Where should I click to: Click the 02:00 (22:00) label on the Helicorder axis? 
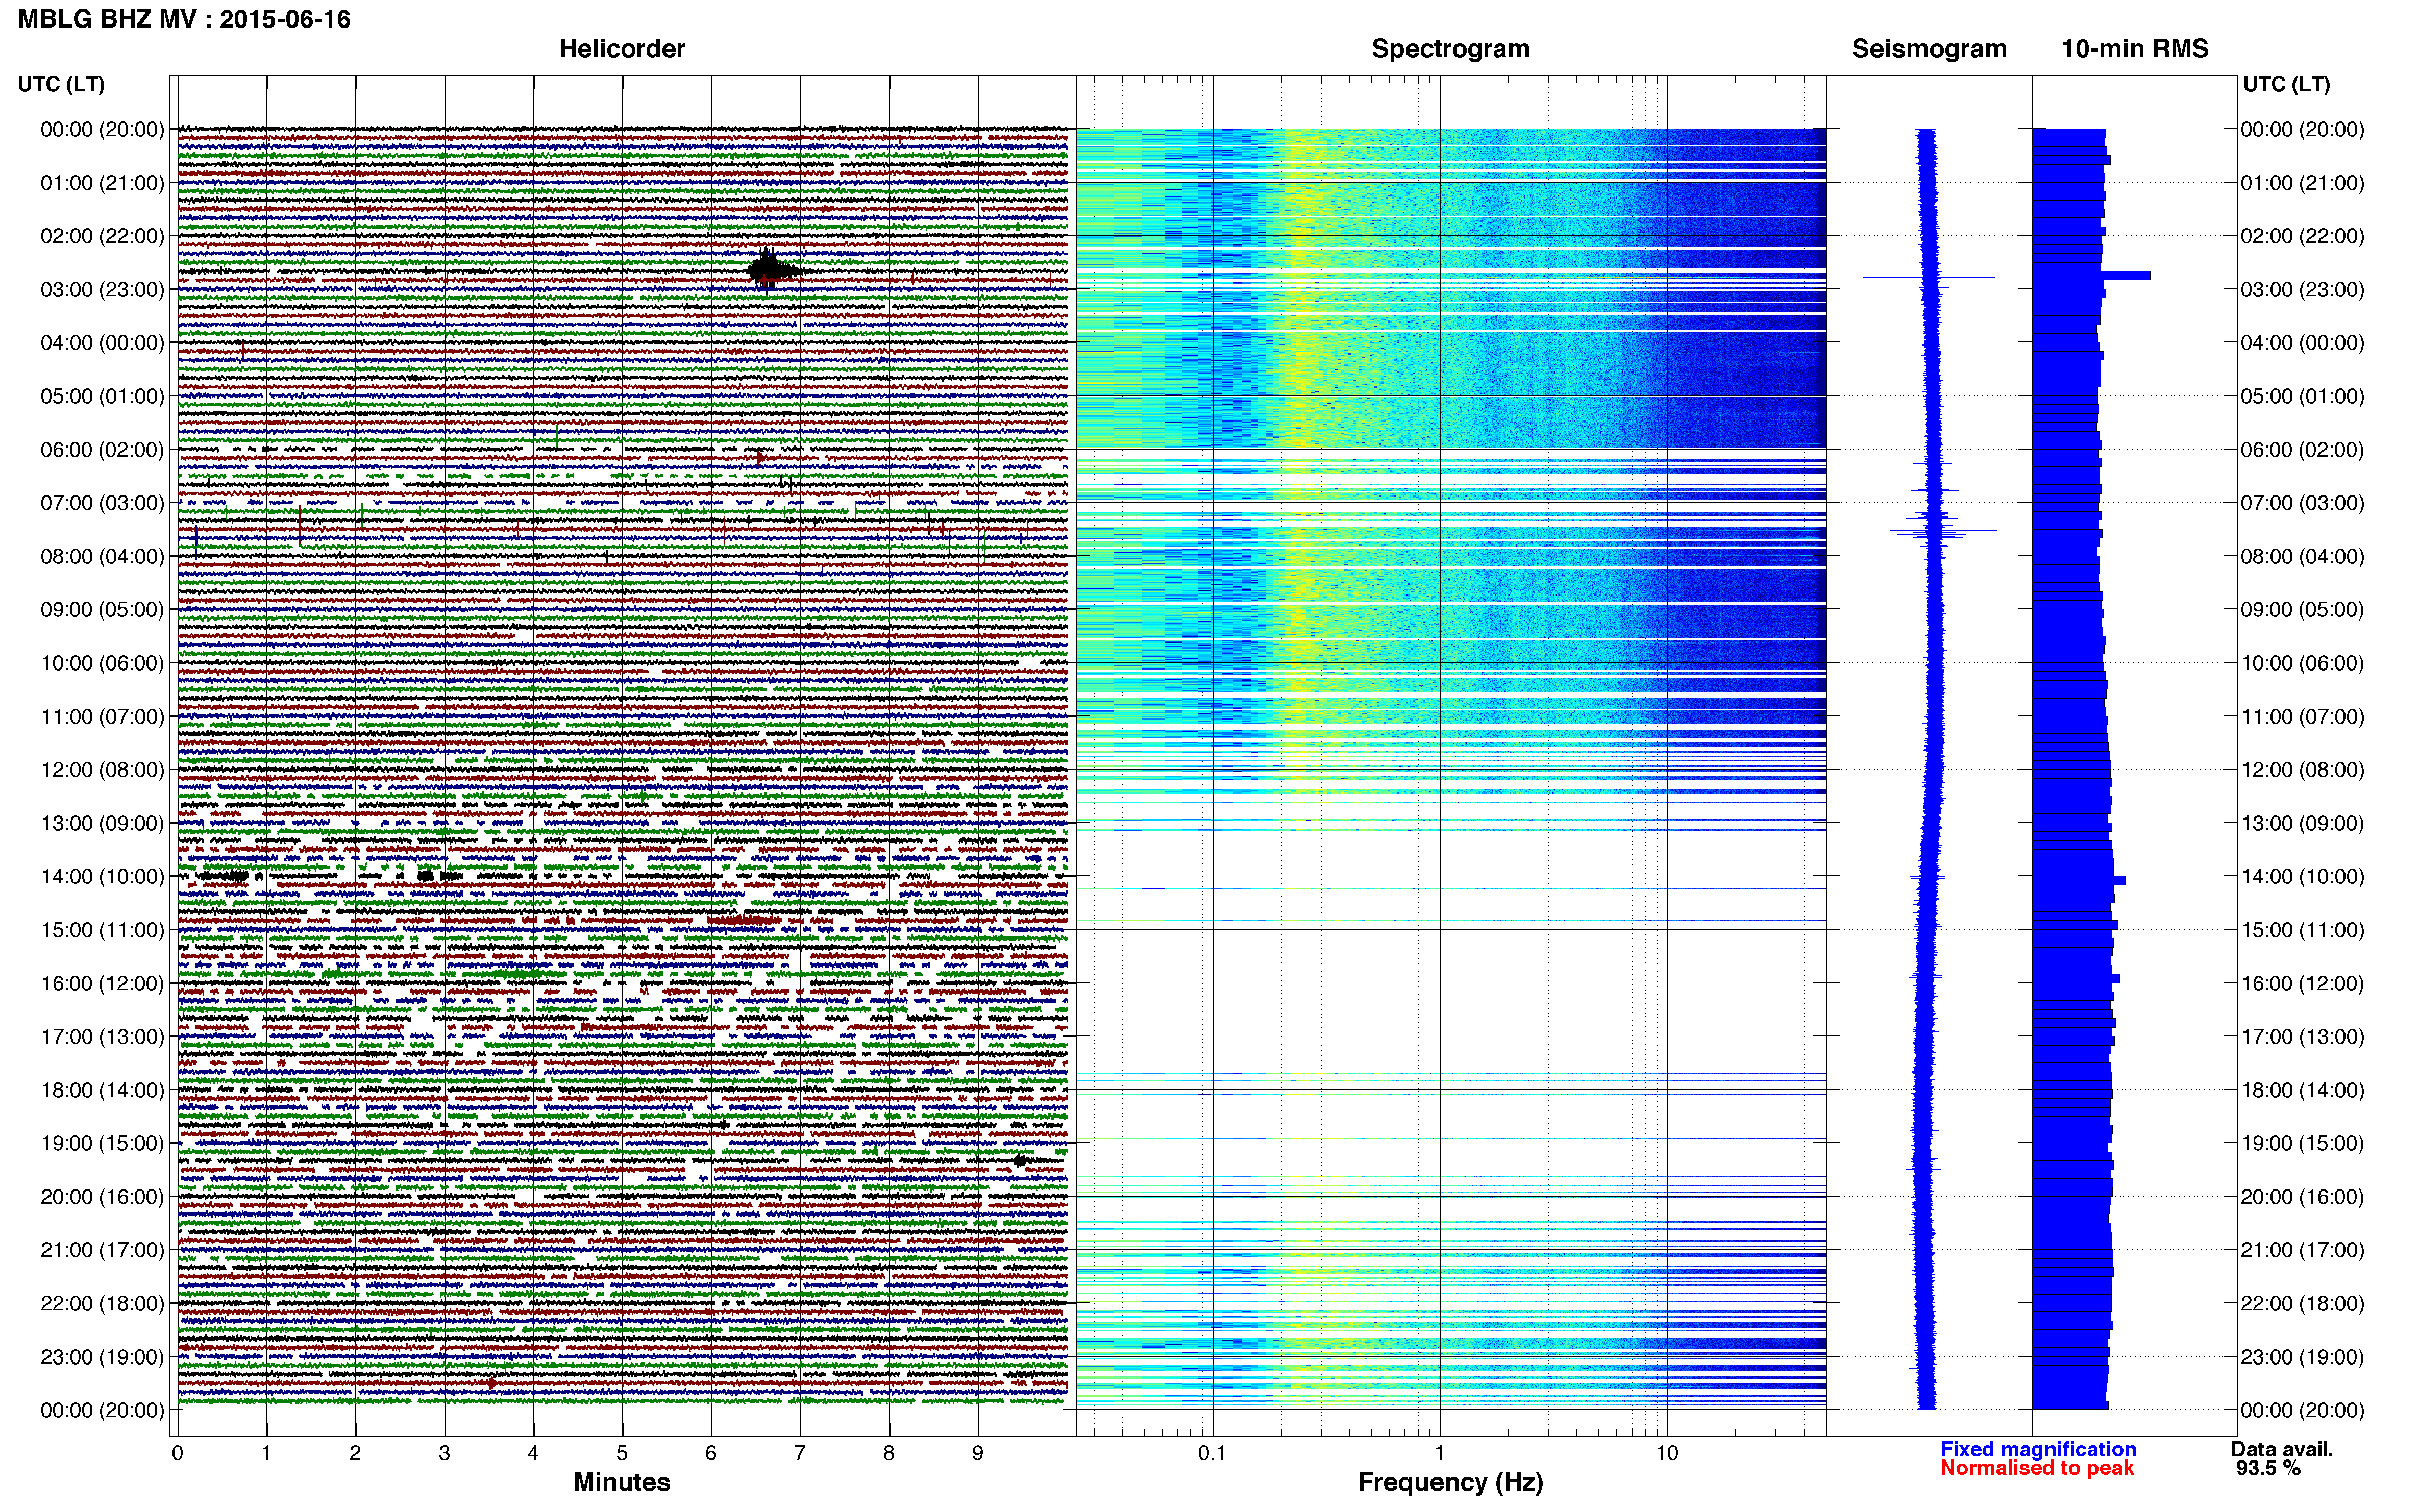(x=102, y=236)
